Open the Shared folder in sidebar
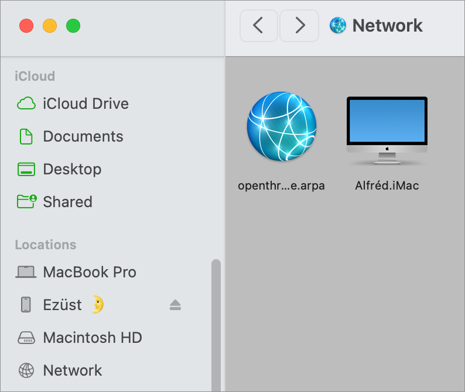Screen dimensions: 465x392 [x=67, y=202]
